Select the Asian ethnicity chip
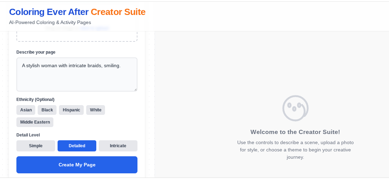389x181 pixels. 26,110
